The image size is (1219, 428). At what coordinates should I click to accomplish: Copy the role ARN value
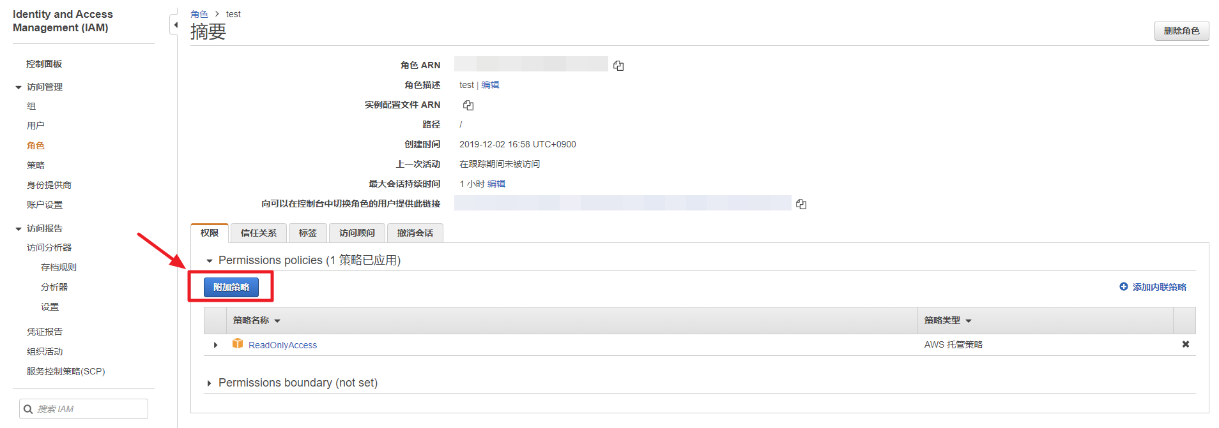click(x=618, y=66)
